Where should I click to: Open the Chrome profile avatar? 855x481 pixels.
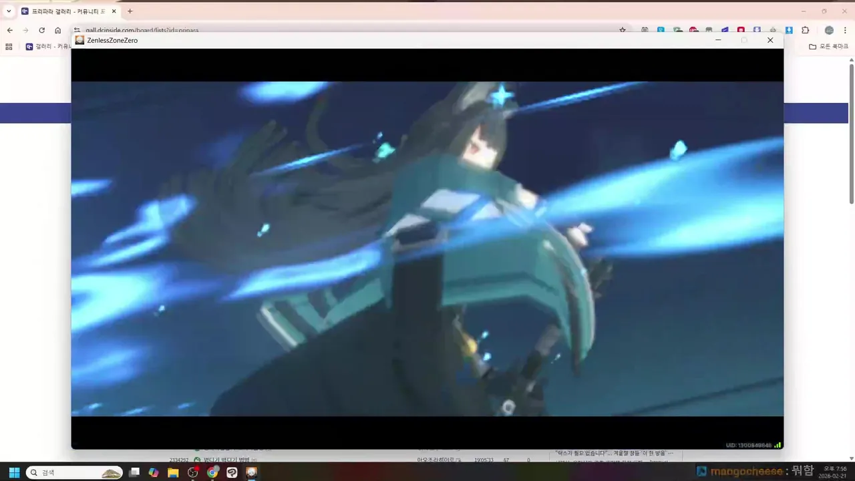click(x=829, y=30)
